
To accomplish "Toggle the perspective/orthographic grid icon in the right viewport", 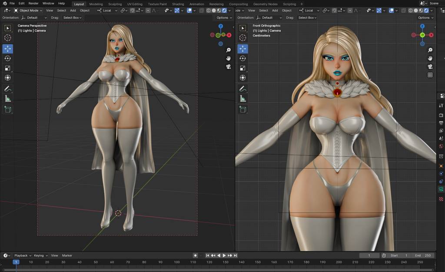I will [x=430, y=75].
